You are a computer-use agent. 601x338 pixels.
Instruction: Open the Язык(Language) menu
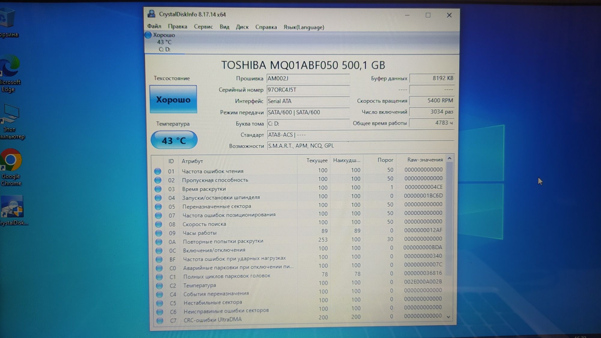click(x=304, y=27)
